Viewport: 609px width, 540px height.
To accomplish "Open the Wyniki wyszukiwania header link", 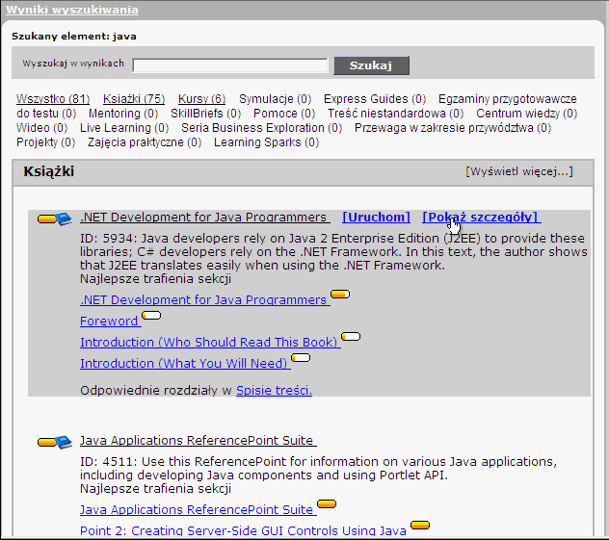I will [72, 10].
